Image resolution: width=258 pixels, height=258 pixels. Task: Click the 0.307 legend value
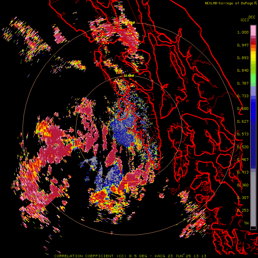243,198
